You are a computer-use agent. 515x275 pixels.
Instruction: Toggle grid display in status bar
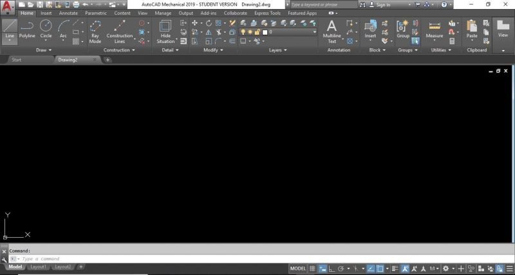pos(312,268)
